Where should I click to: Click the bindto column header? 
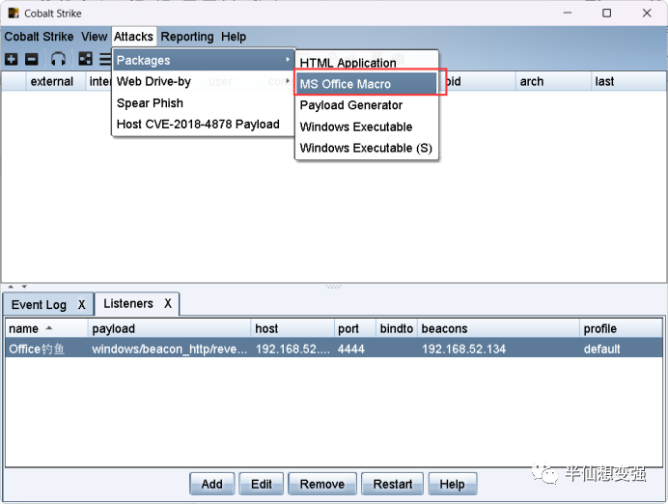397,329
